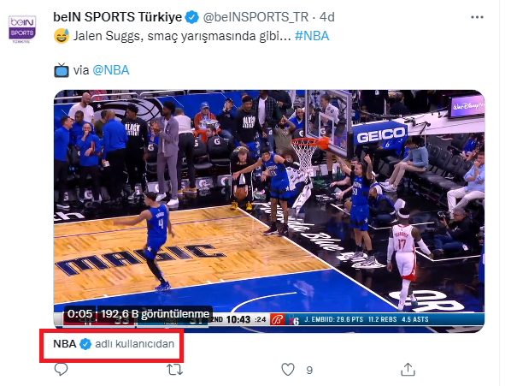Screen dimensions: 511x386
Task: Open the share upload icon
Action: tap(408, 369)
